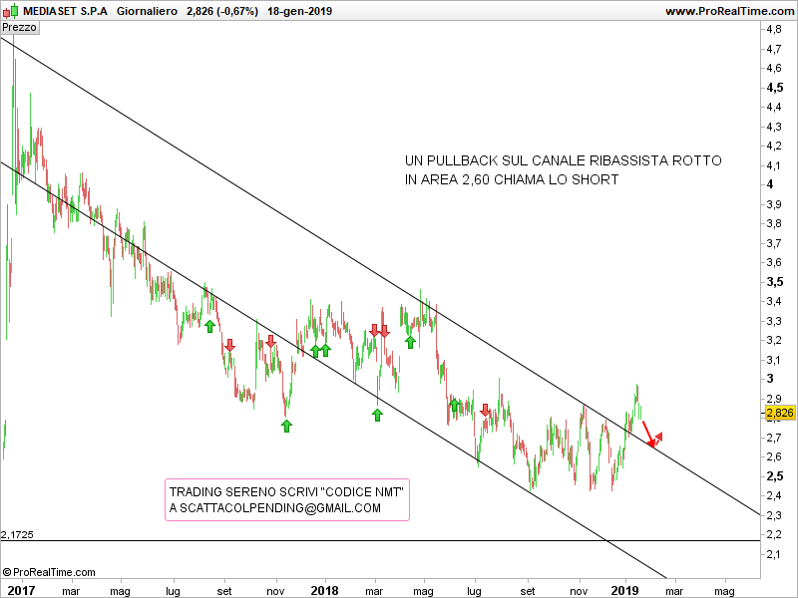Click the 2,826 (-0,67%) quote text
This screenshot has height=598, width=798.
pyautogui.click(x=222, y=11)
